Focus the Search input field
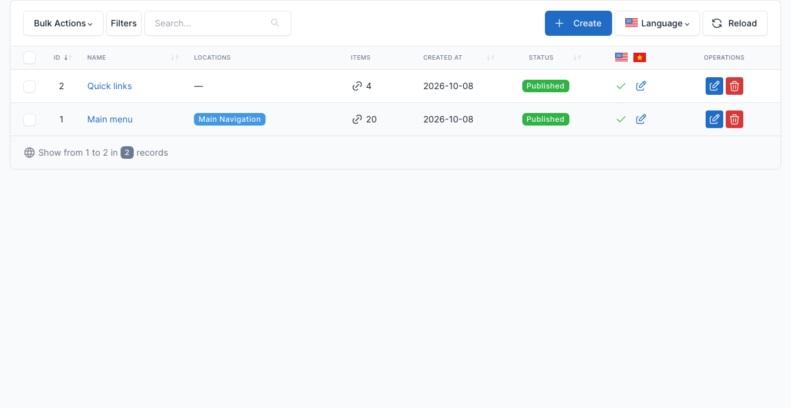 [218, 23]
